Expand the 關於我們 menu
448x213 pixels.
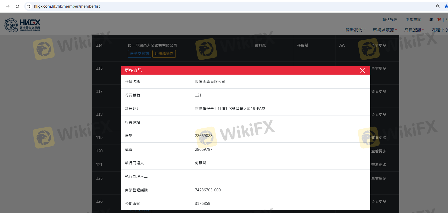click(356, 30)
